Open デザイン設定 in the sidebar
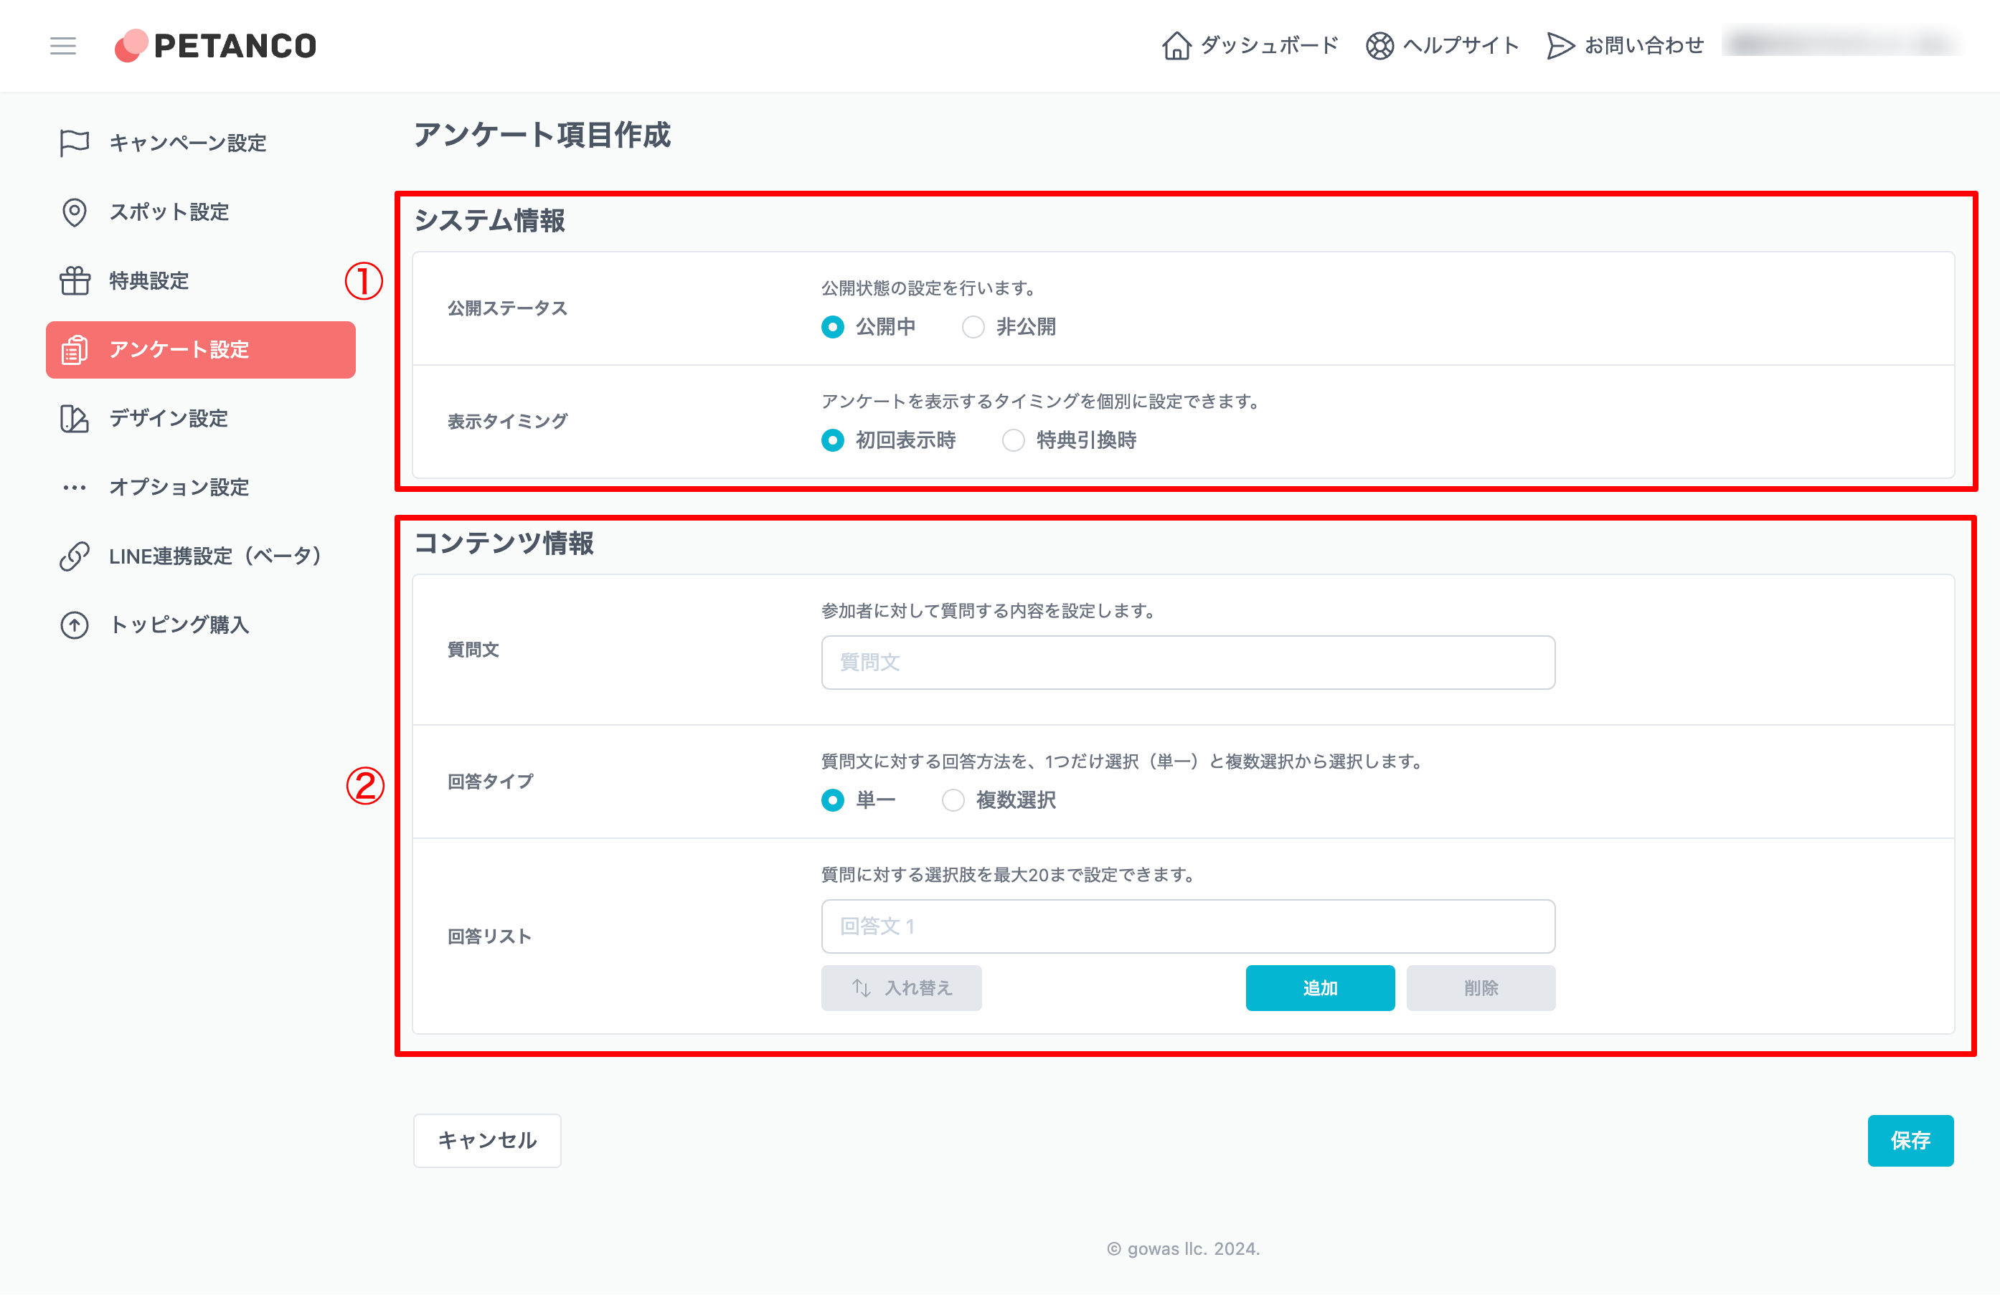This screenshot has width=2000, height=1295. click(x=201, y=418)
